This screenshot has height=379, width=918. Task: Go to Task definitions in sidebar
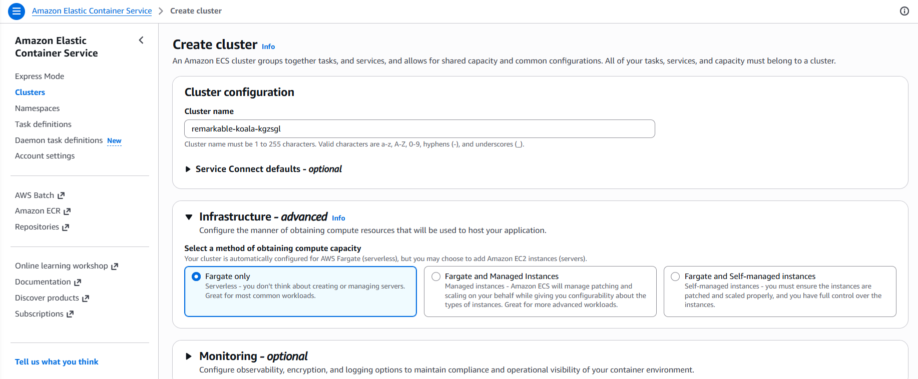pos(43,124)
